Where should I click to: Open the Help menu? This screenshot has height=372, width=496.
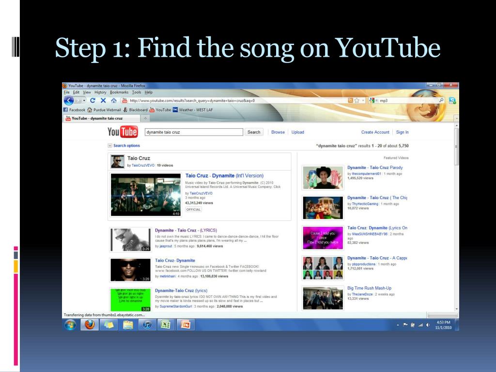pos(149,93)
